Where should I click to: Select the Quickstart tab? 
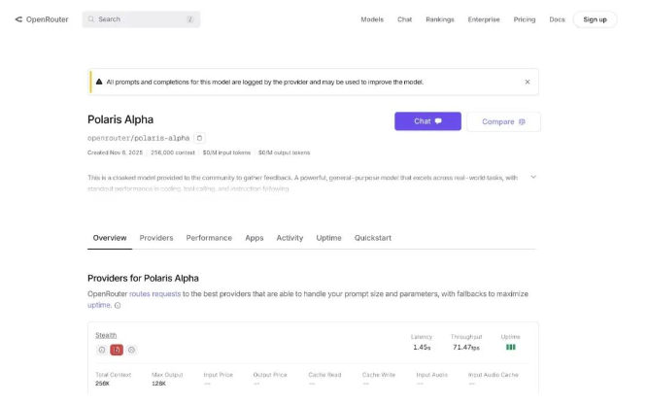point(373,238)
